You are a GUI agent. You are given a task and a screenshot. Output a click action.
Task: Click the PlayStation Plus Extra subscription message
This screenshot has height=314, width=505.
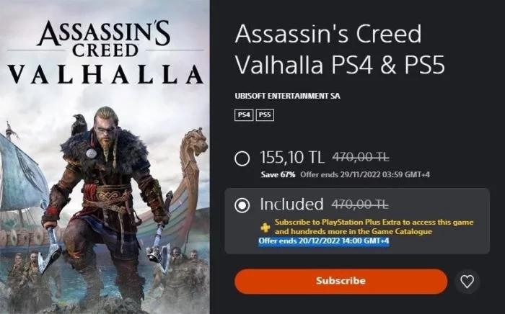374,227
